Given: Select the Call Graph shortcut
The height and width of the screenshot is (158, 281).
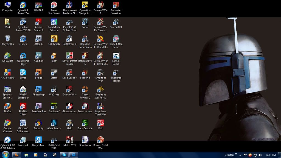Looking at the screenshot, I should pos(54,40).
